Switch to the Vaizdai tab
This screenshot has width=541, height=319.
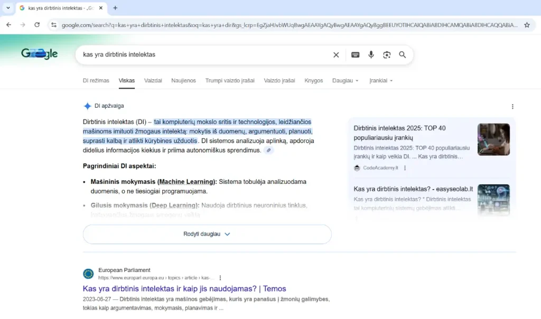pyautogui.click(x=153, y=81)
